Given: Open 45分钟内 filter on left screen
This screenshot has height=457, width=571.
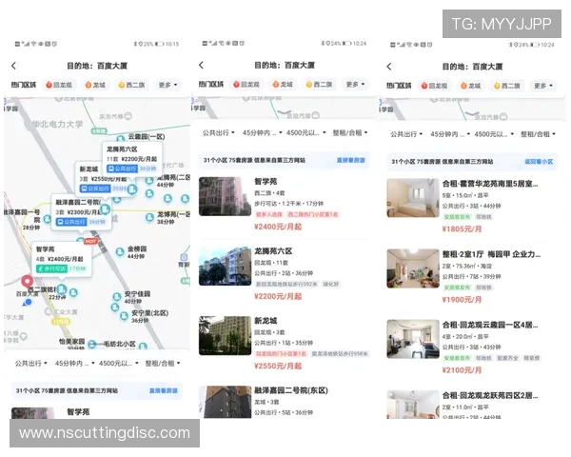Looking at the screenshot, I should pos(74,364).
